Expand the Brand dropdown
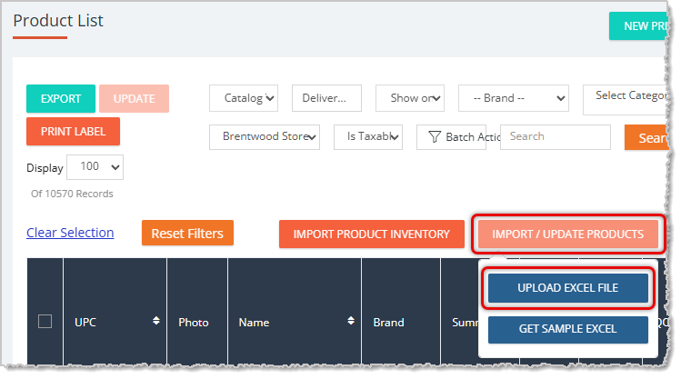 (514, 98)
